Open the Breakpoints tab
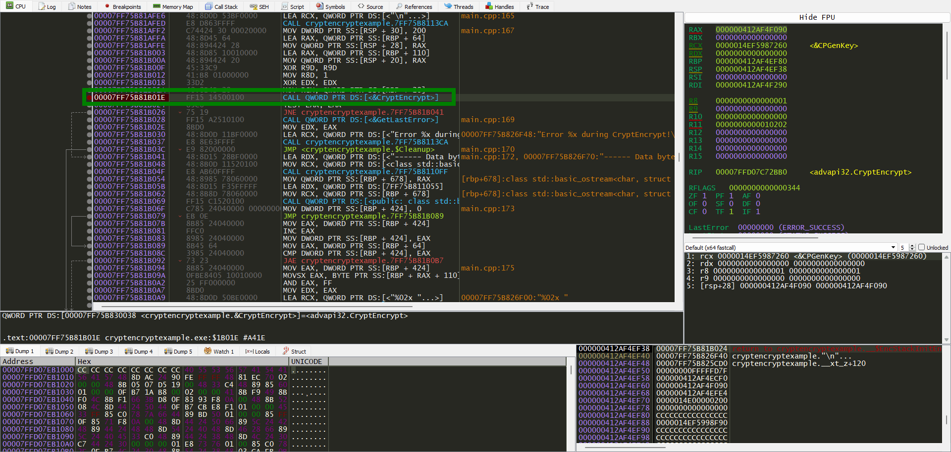Screen dimensions: 951x452 [122, 6]
